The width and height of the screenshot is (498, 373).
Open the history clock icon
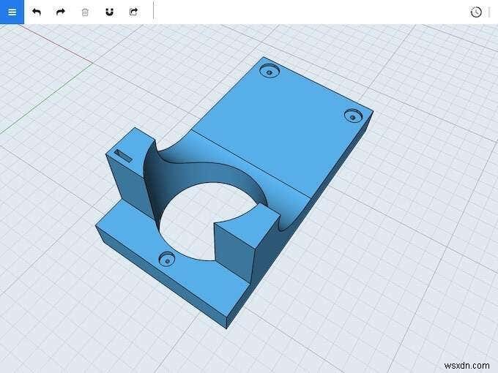(x=476, y=12)
